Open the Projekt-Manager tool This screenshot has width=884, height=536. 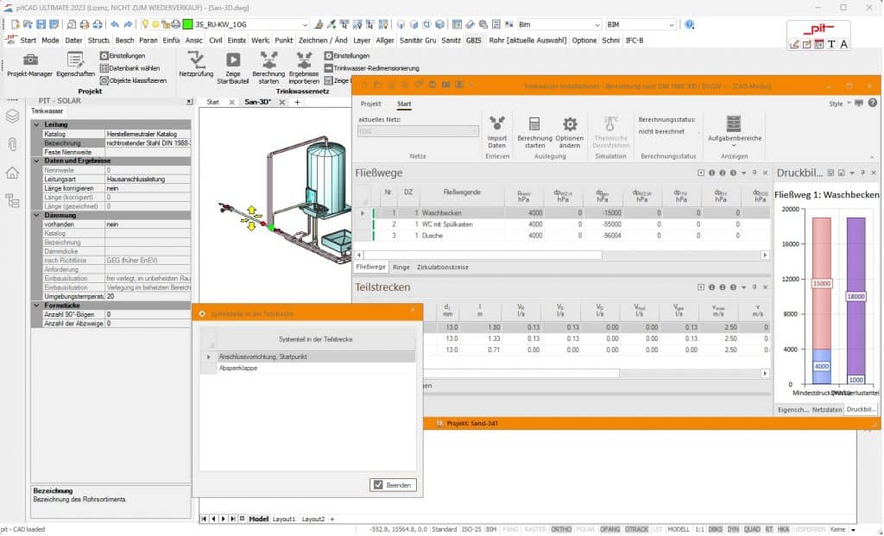(x=30, y=65)
